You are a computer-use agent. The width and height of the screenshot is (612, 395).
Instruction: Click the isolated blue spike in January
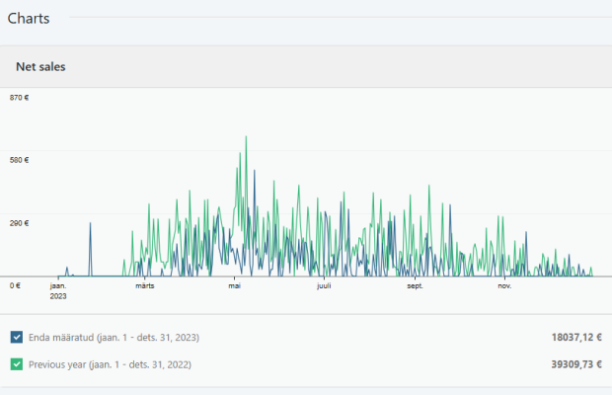[x=91, y=225]
